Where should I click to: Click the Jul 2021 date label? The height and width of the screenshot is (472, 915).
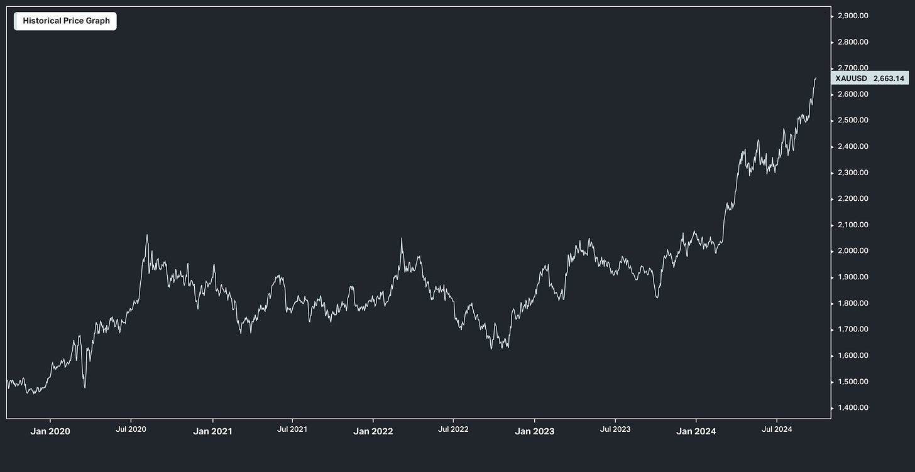coord(292,430)
